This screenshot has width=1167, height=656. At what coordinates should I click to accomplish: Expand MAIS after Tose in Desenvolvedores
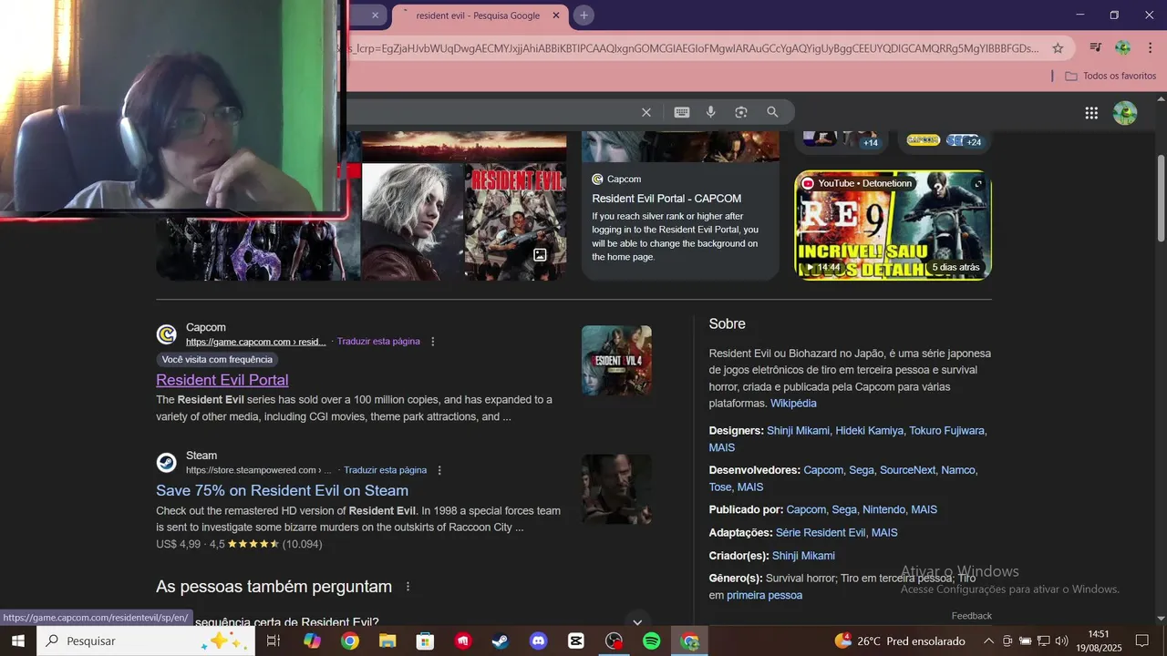[750, 487]
